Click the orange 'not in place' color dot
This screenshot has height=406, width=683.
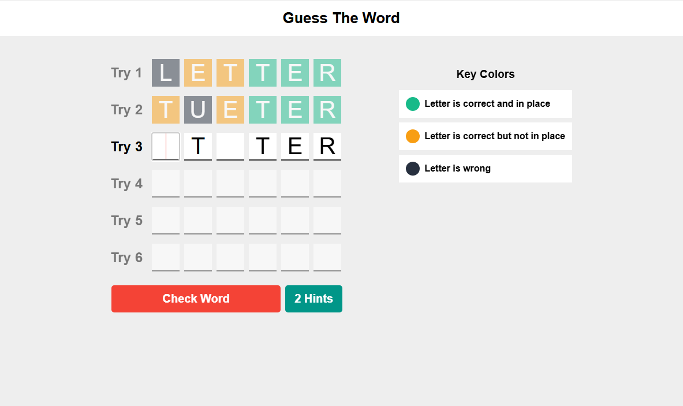tap(412, 136)
